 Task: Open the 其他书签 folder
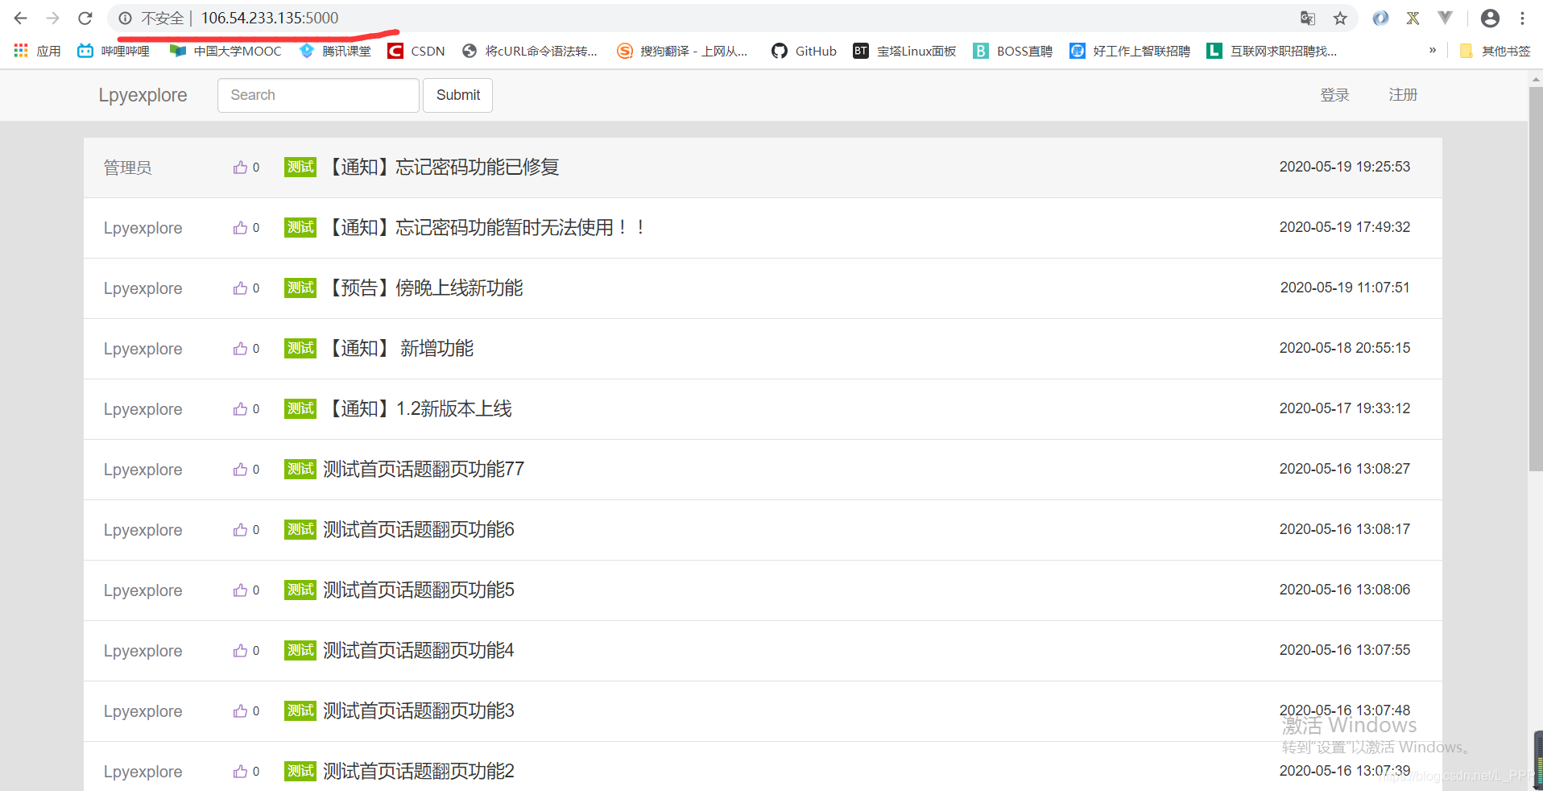(x=1495, y=51)
